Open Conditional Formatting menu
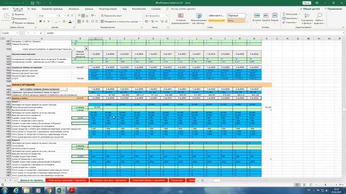 [x=181, y=18]
